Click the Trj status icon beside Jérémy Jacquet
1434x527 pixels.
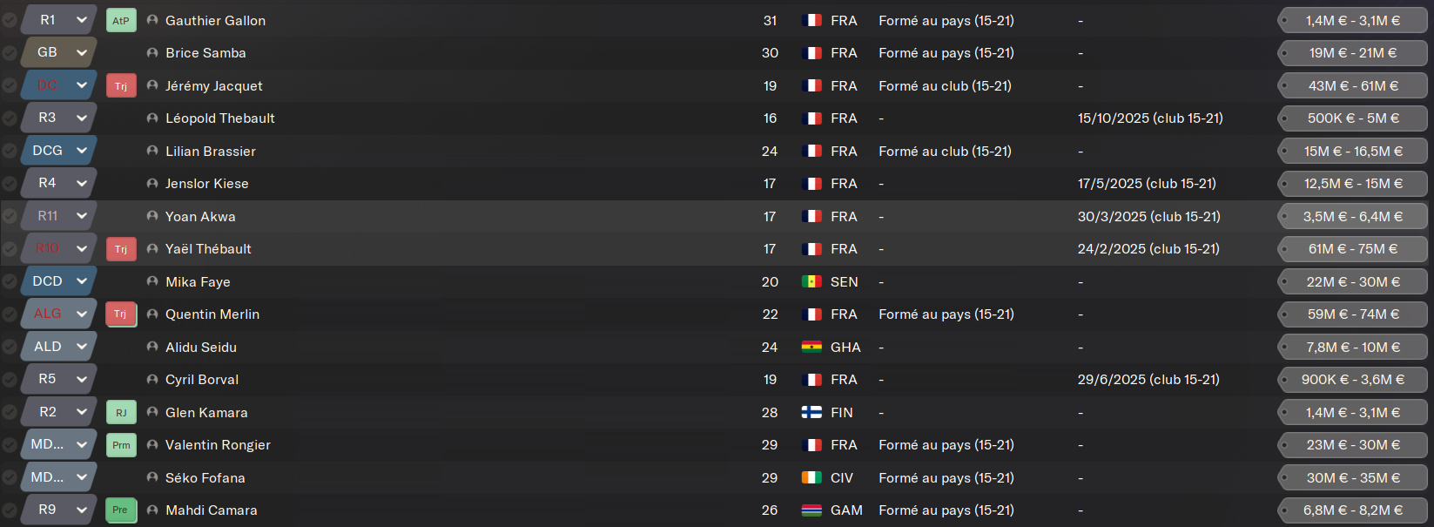[x=121, y=85]
